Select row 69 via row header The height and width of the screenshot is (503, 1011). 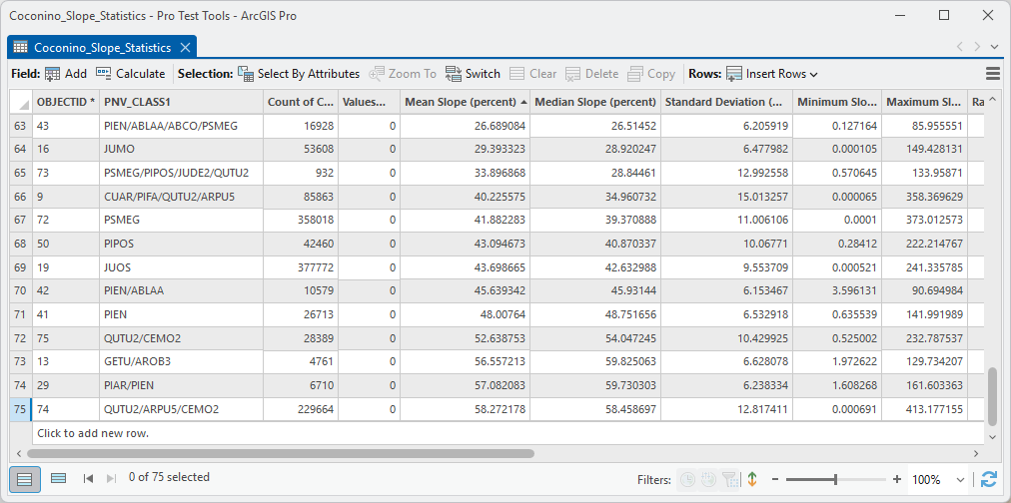pos(21,267)
